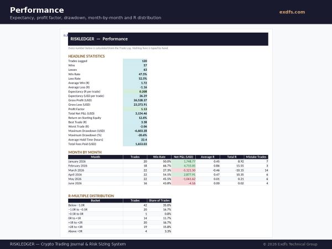Click the Average Loss (R) label
332x249 pixels.
(79, 87)
